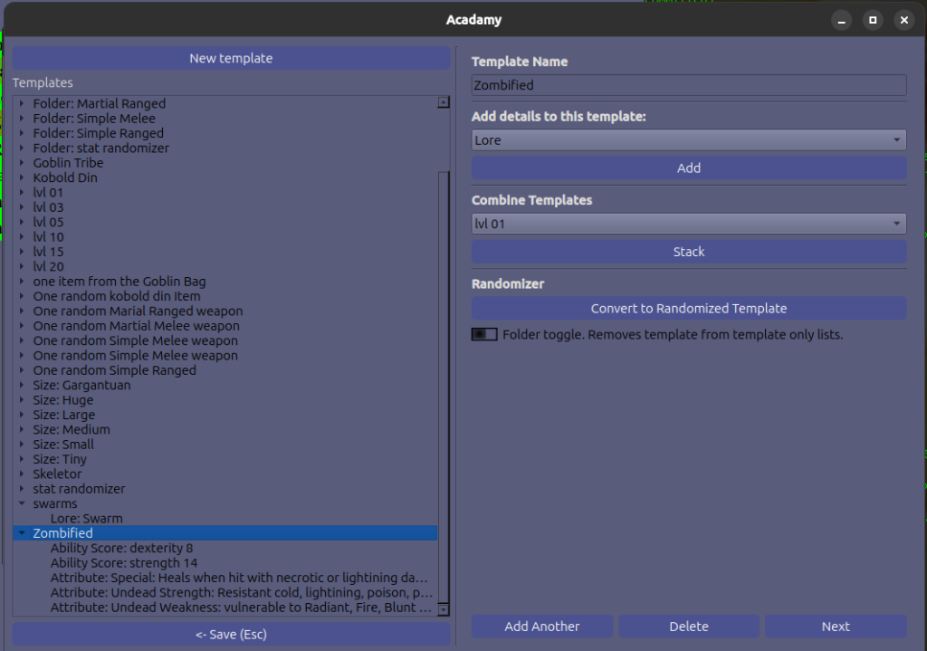The image size is (927, 651).
Task: Expand Folder: Martial Ranged arrow
Action: [x=22, y=104]
